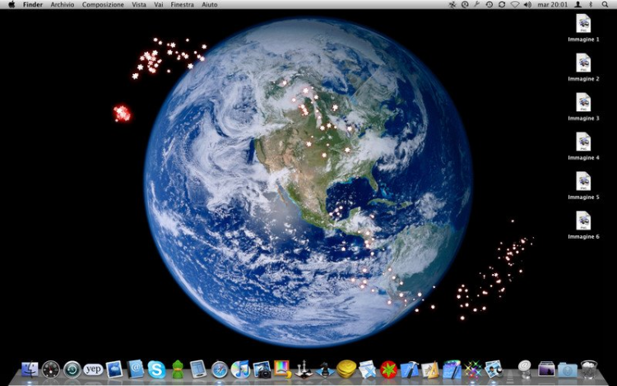Click the sync arrows menu bar icon
The height and width of the screenshot is (386, 617).
(502, 4)
